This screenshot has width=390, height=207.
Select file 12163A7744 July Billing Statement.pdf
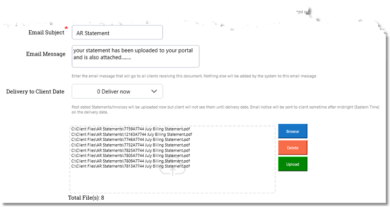(x=132, y=134)
